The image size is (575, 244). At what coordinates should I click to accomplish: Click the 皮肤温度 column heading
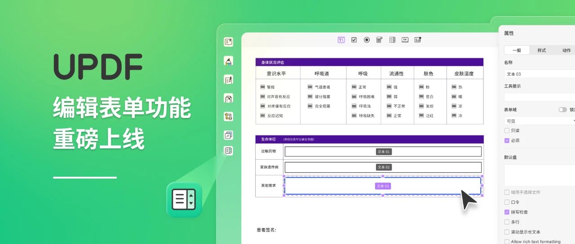(464, 74)
